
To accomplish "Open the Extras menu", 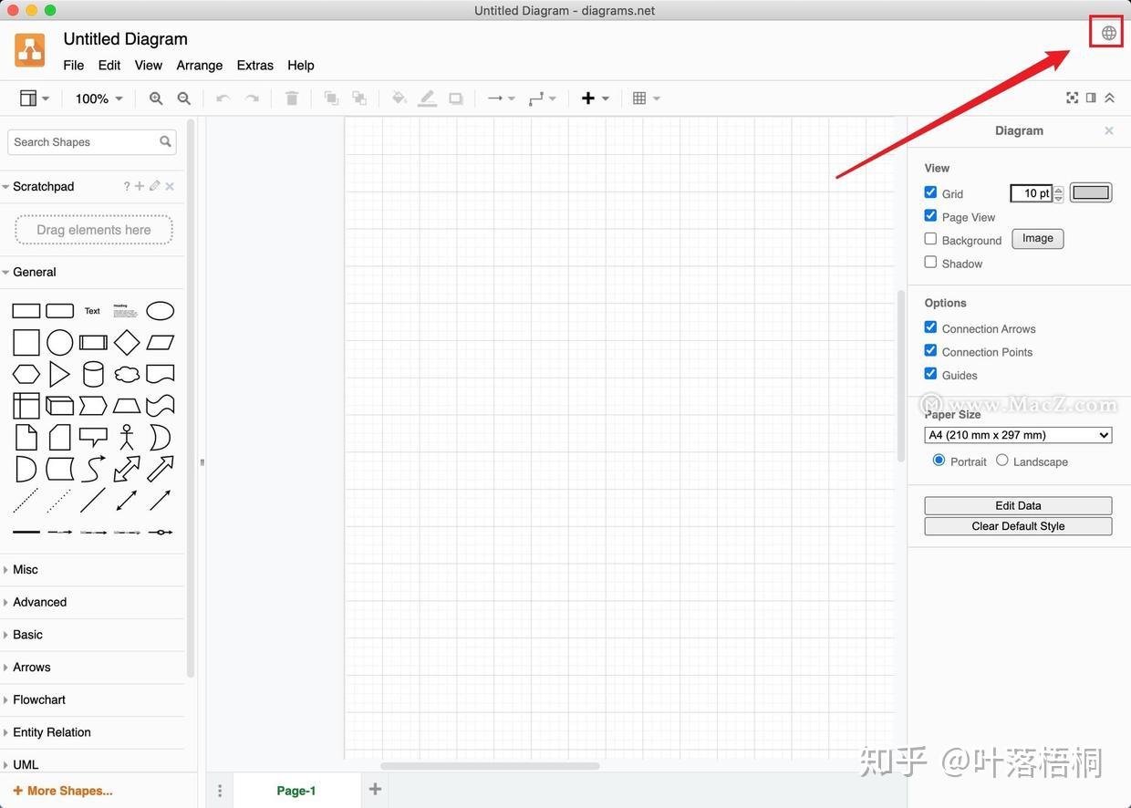I will [x=254, y=65].
